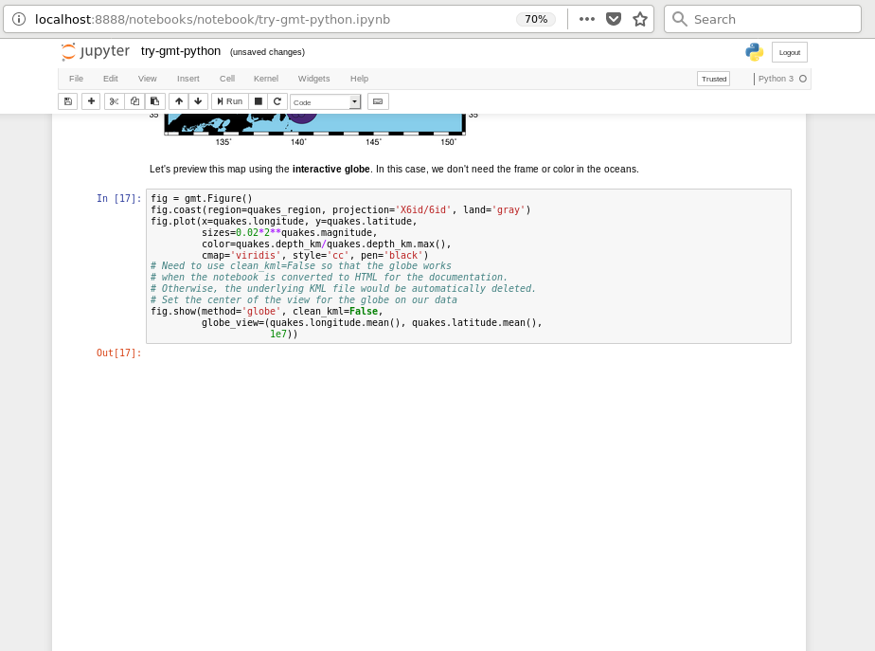The height and width of the screenshot is (651, 875).
Task: Open the Insert menu
Action: (188, 79)
